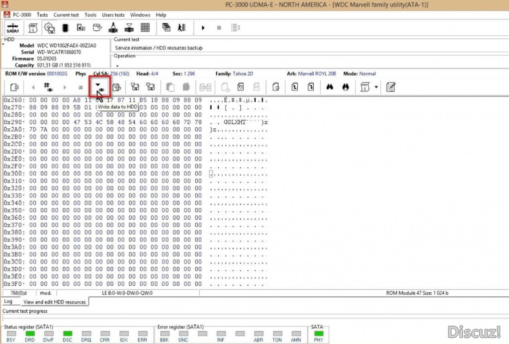Click the gear with floppy disk icon
The height and width of the screenshot is (344, 509).
49,28
